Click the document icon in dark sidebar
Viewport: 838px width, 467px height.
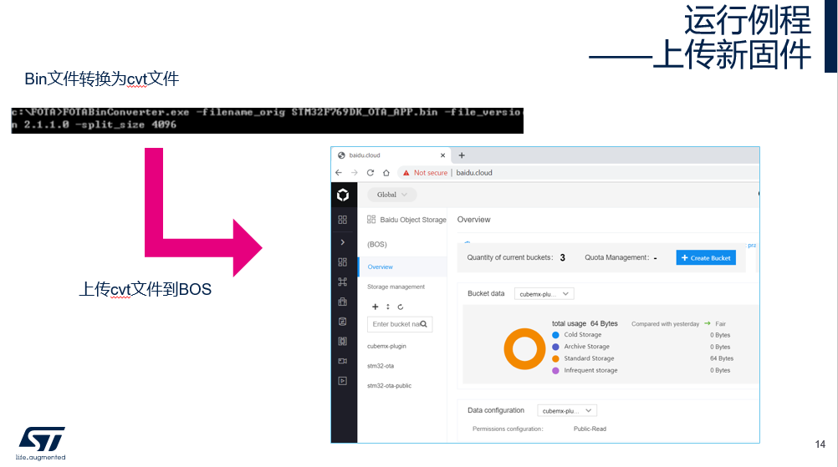pyautogui.click(x=343, y=322)
